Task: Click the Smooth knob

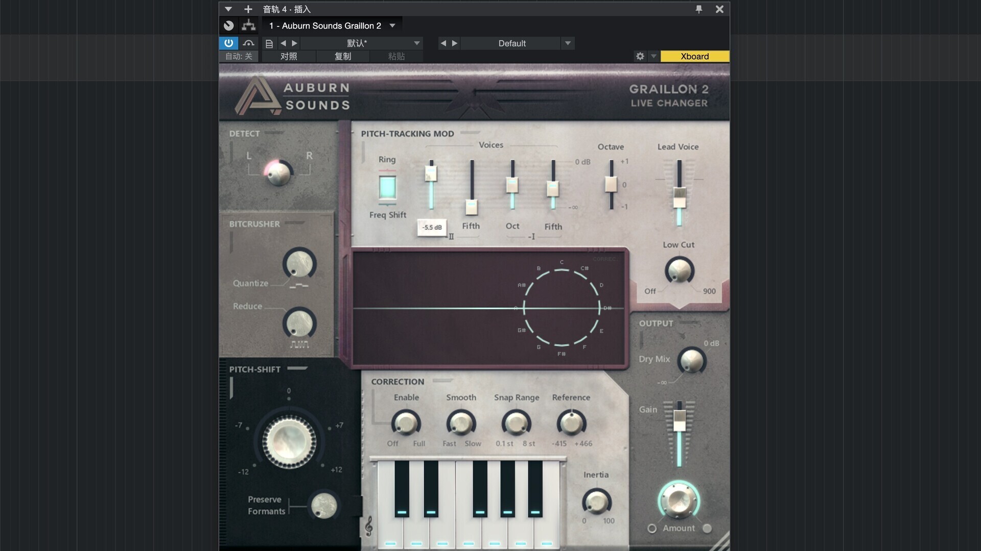Action: pyautogui.click(x=461, y=423)
